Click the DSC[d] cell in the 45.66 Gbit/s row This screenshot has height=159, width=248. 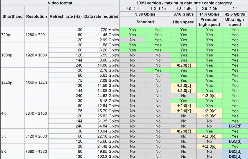pos(235,141)
